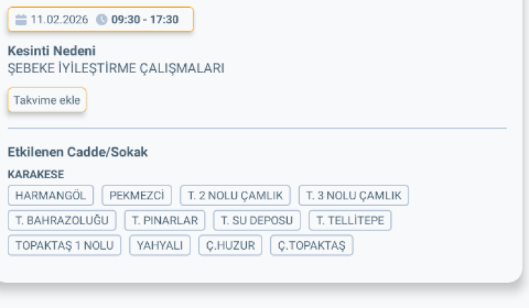The width and height of the screenshot is (529, 308).
Task: Click the KARAKESE neighborhood label
Action: (x=36, y=174)
